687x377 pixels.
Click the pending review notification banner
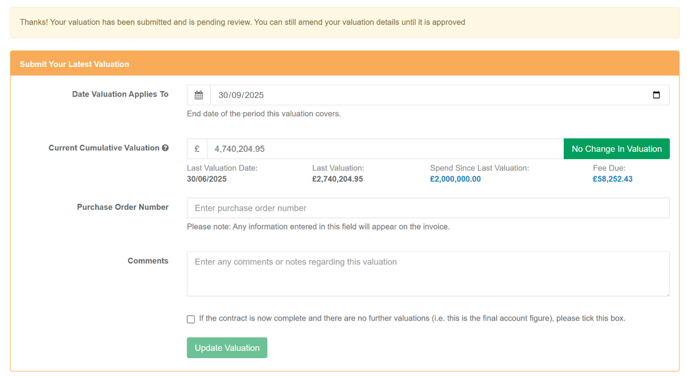click(x=345, y=22)
